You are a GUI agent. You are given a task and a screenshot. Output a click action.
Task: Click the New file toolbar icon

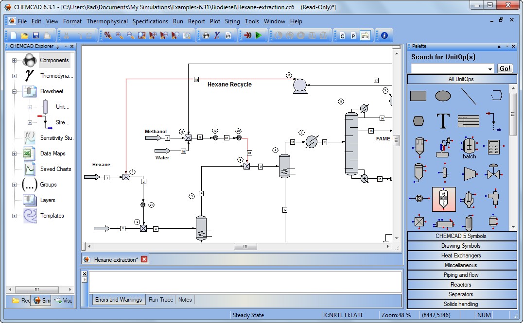14,35
